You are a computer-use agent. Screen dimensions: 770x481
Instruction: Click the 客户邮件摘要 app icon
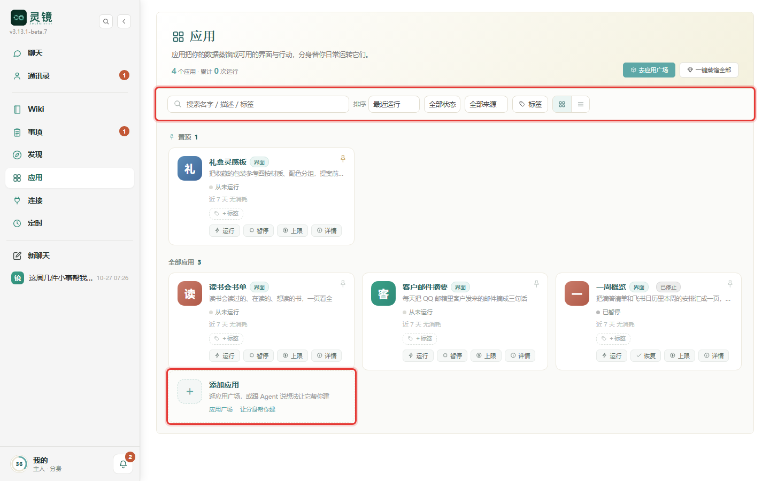(x=383, y=293)
